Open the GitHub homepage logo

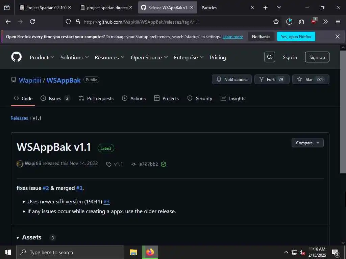(x=17, y=57)
